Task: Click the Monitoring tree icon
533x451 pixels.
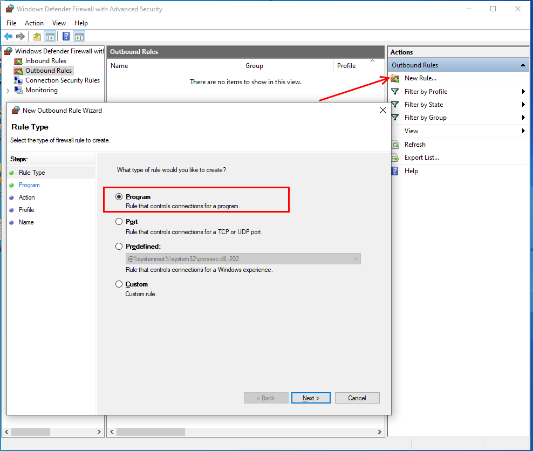Action: [18, 90]
